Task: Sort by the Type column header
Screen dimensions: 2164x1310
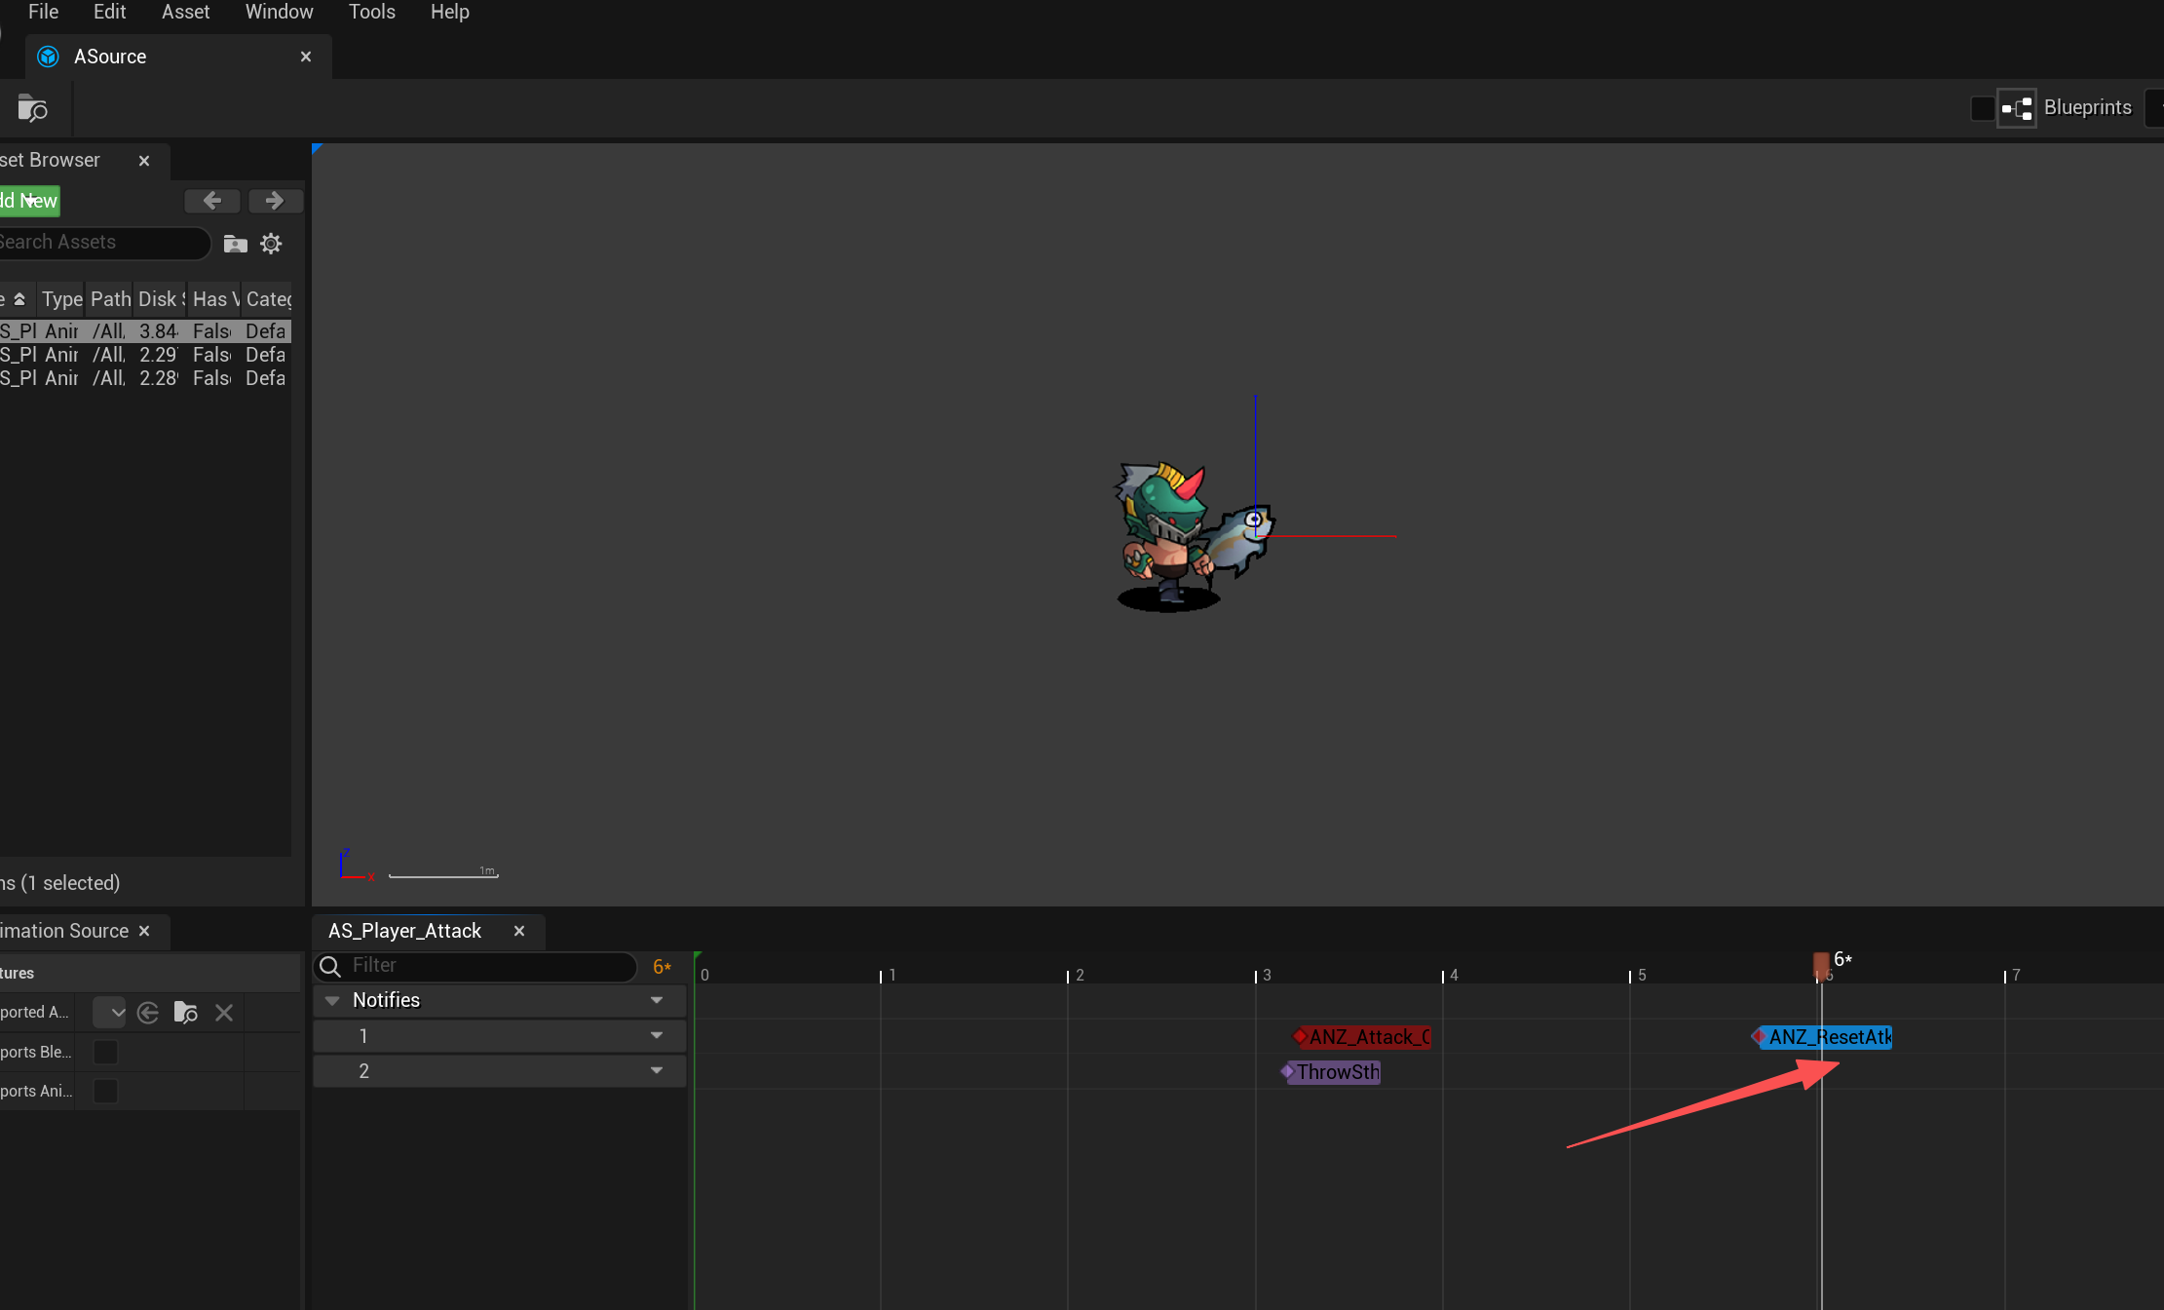Action: 62,299
